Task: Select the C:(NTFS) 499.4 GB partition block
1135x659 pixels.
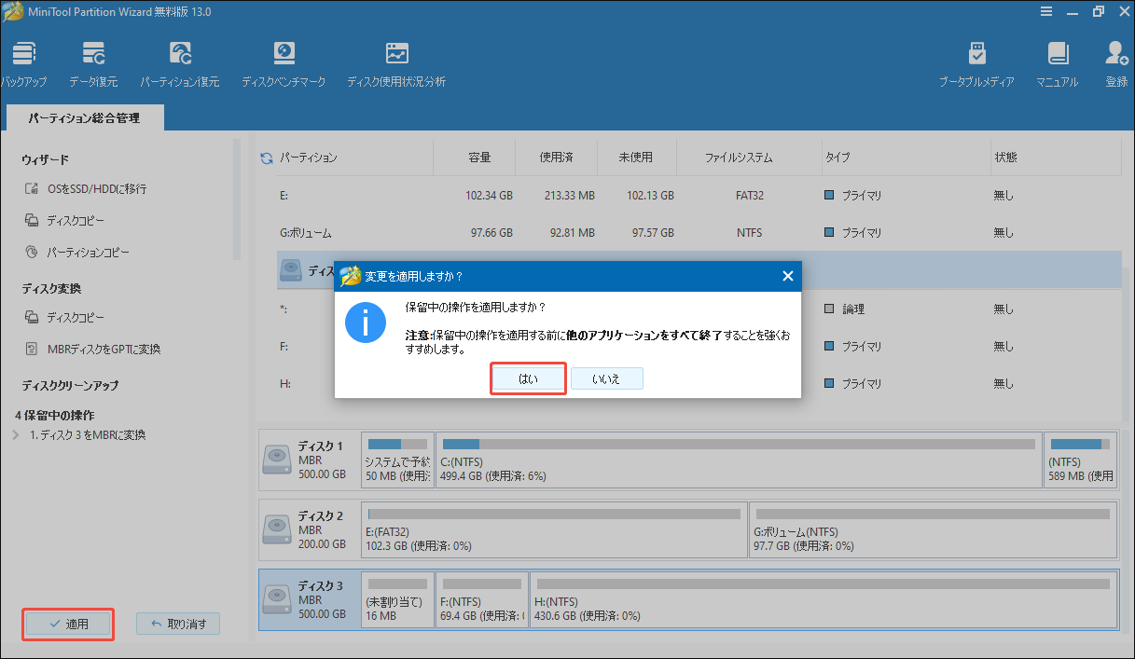Action: click(738, 460)
